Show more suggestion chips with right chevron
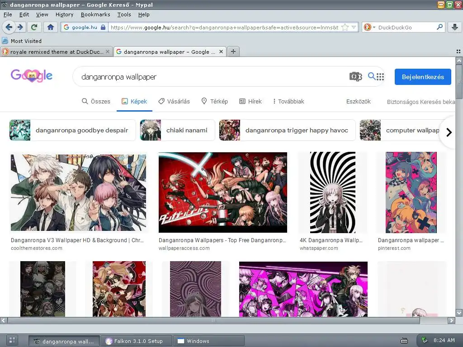The width and height of the screenshot is (463, 347). [449, 132]
